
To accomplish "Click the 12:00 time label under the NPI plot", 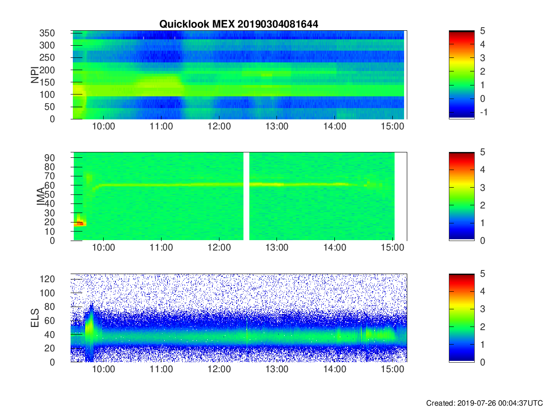I will point(219,126).
